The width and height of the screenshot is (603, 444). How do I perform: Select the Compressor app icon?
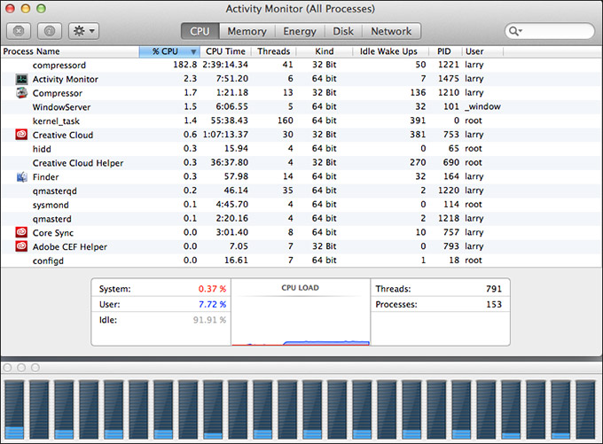[x=21, y=93]
